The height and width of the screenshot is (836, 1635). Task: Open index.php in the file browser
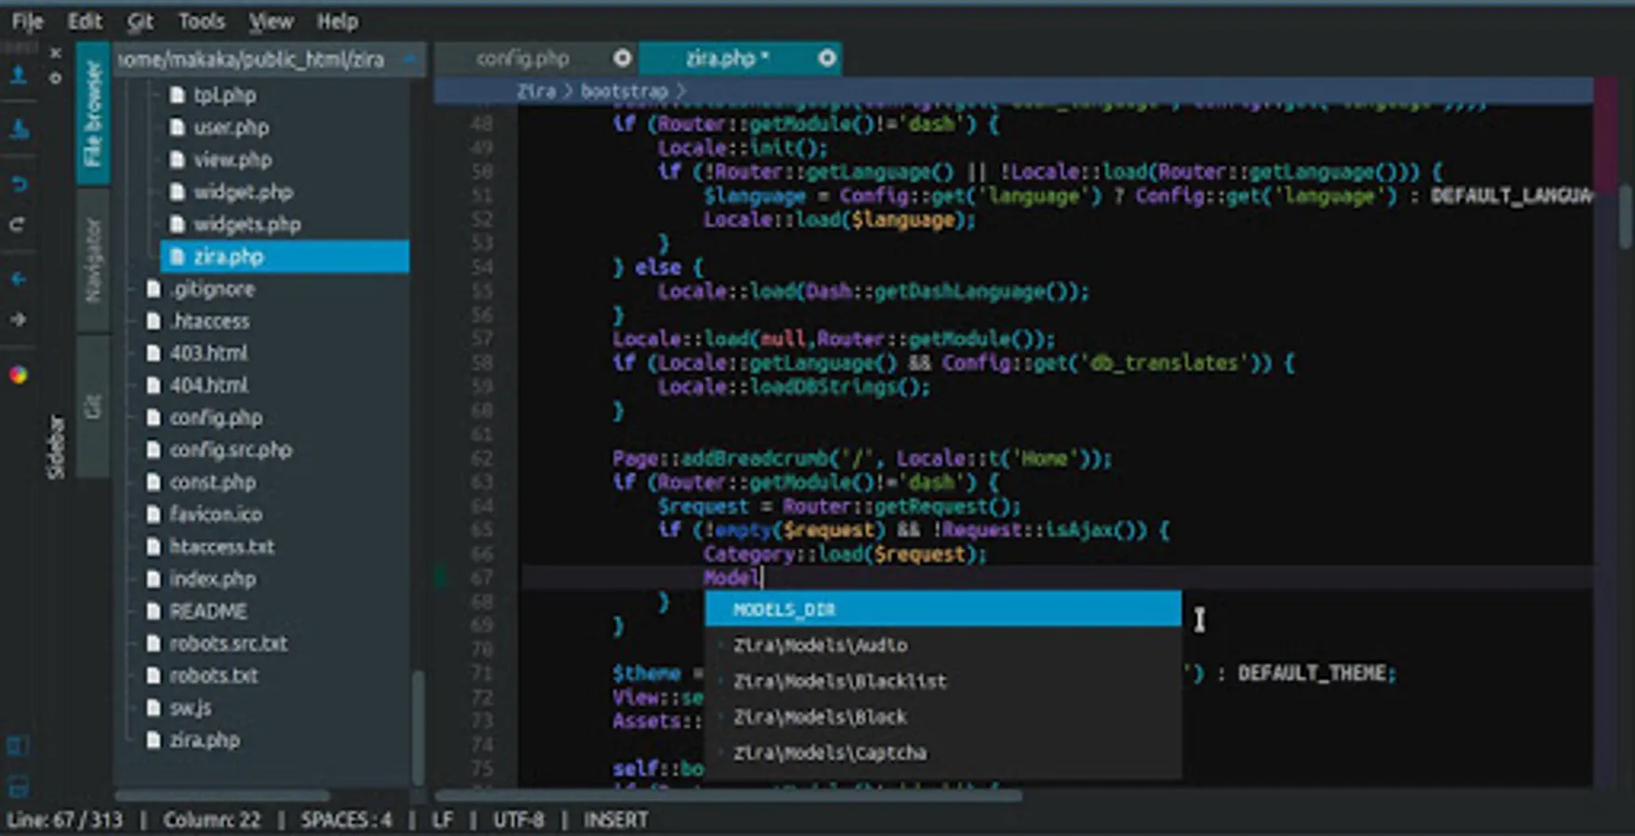(212, 579)
